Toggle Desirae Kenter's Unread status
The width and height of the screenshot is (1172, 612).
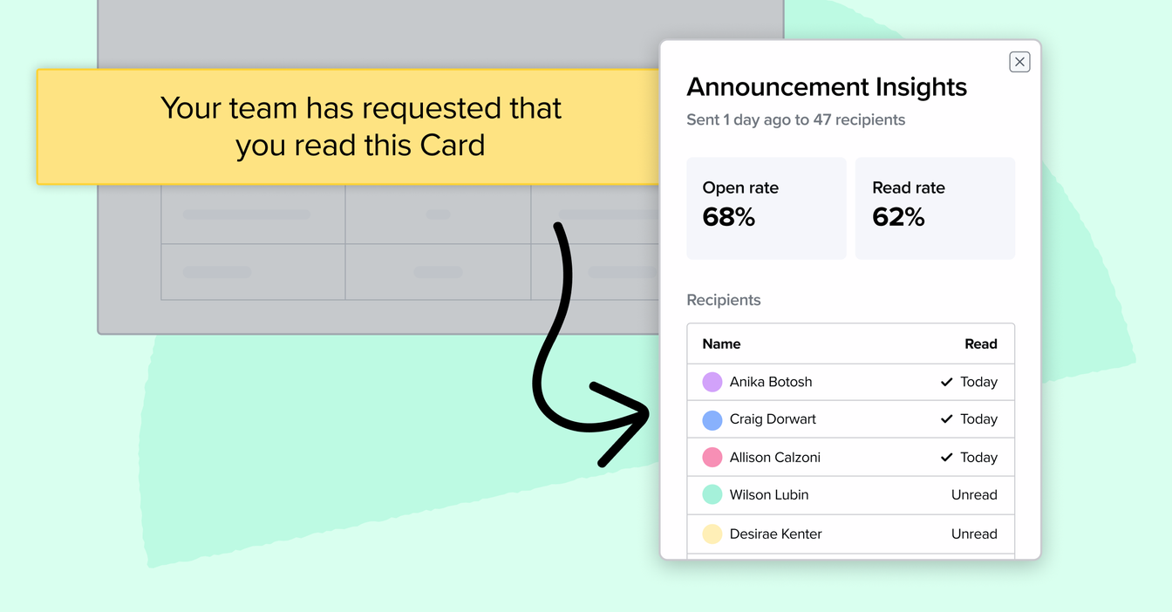coord(974,534)
